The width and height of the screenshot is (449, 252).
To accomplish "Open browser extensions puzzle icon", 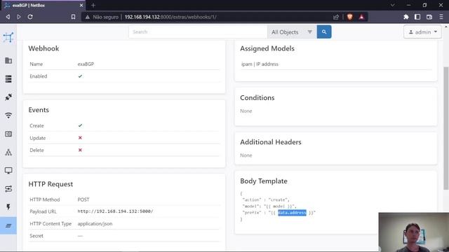I will (406, 17).
